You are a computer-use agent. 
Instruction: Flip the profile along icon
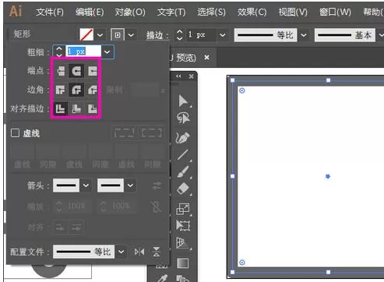pos(139,252)
